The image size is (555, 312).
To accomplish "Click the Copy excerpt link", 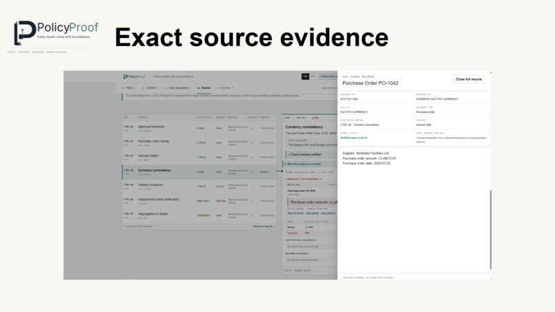I will (x=312, y=214).
